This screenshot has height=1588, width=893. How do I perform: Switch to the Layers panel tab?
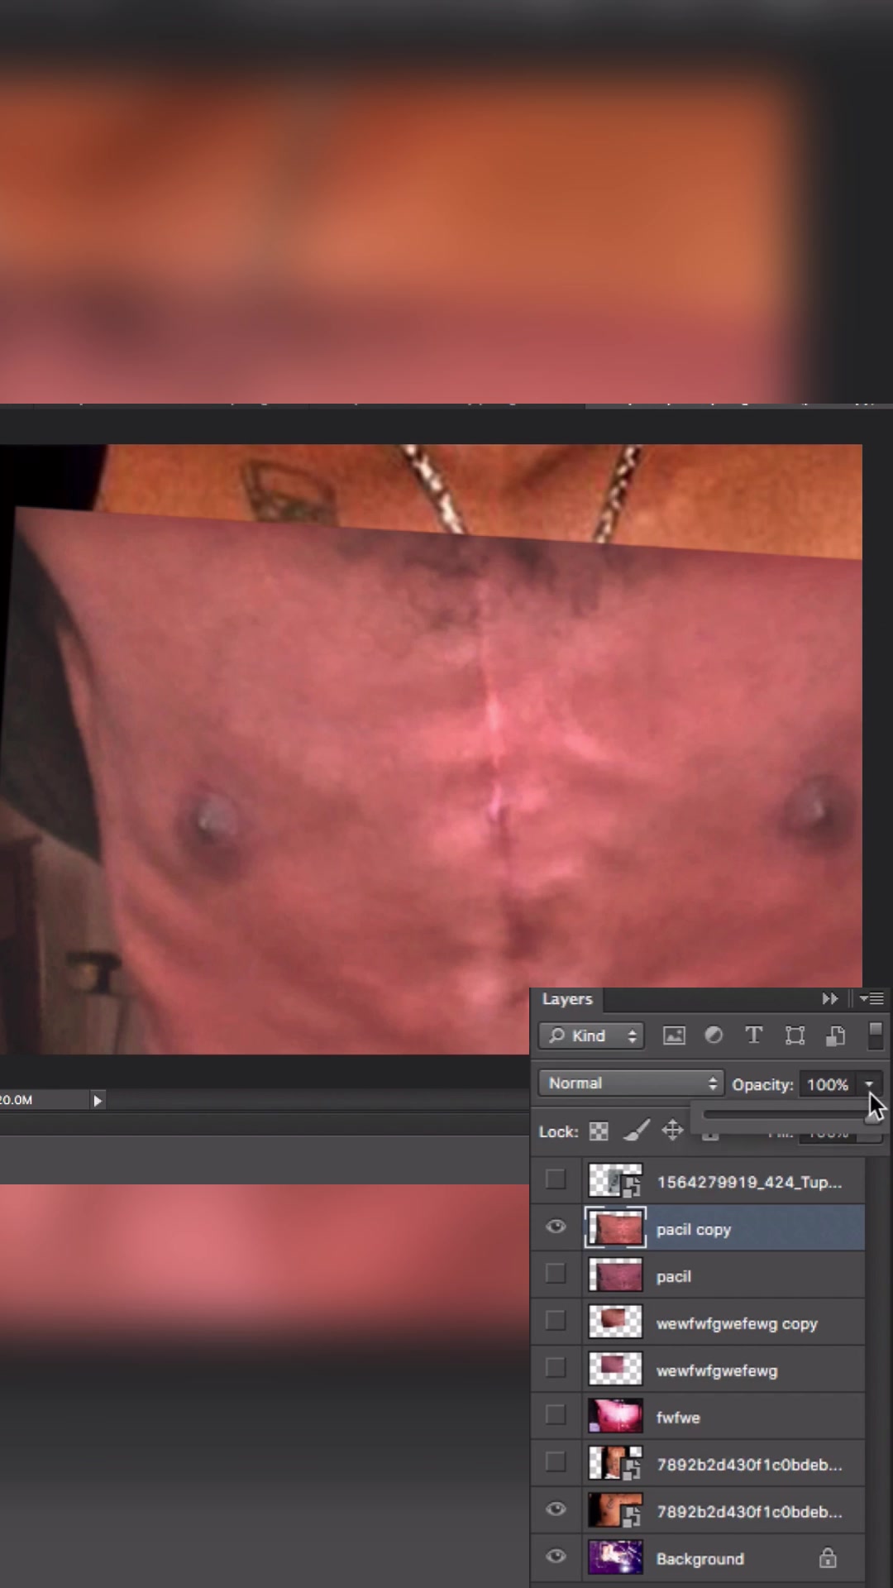(567, 999)
